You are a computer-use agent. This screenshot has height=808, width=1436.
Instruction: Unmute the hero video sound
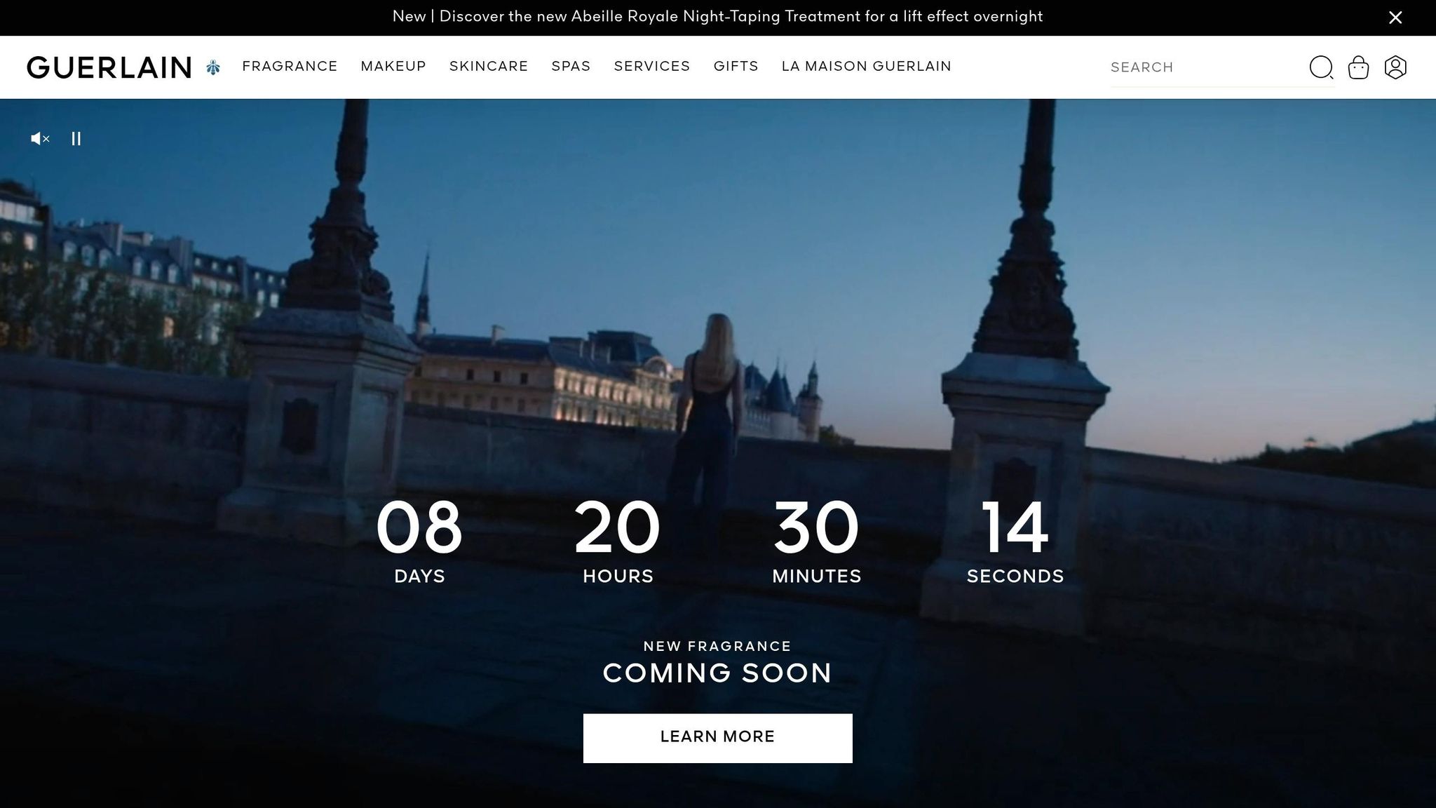40,139
